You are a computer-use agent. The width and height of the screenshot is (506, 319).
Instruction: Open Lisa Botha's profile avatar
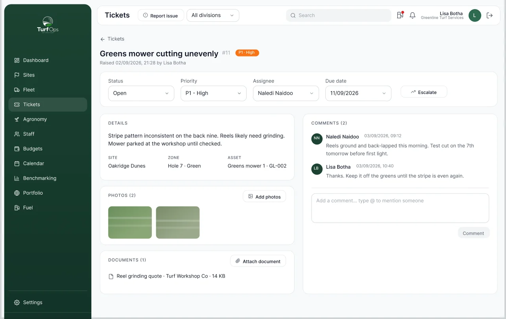(x=475, y=15)
